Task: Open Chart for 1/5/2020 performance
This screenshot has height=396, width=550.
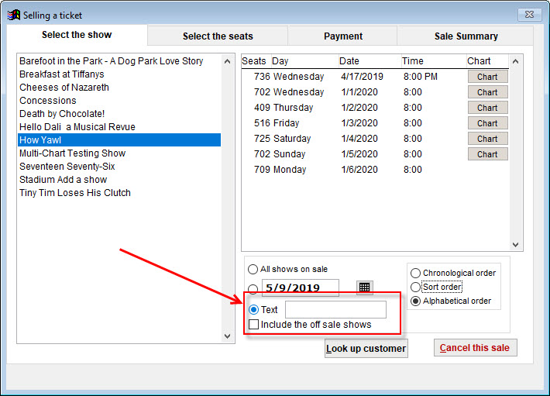Action: (487, 154)
